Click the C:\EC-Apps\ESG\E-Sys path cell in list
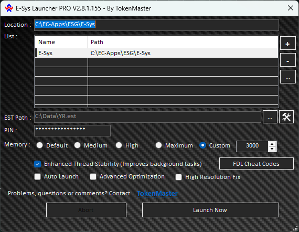Image resolution: width=299 pixels, height=232 pixels. pyautogui.click(x=183, y=53)
